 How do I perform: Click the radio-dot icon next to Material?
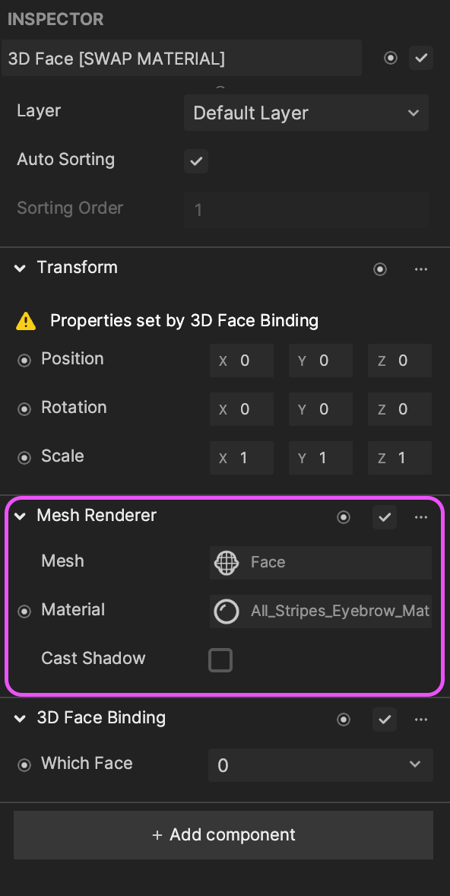click(x=24, y=612)
